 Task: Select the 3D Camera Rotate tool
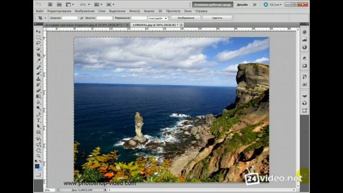click(x=39, y=145)
